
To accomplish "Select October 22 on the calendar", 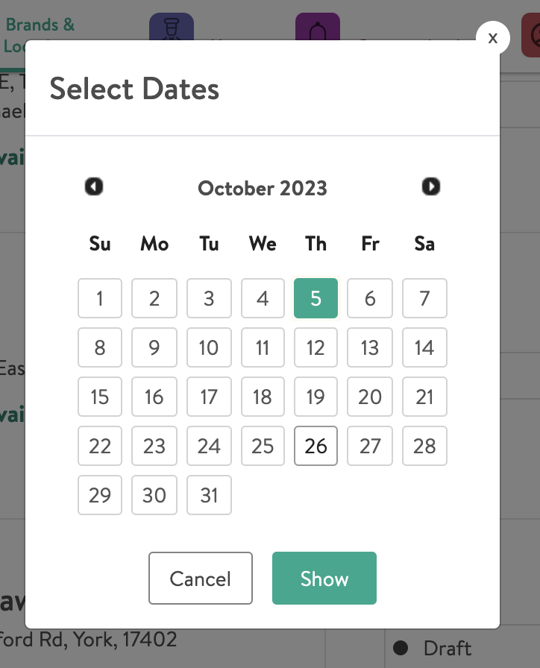I will point(99,445).
